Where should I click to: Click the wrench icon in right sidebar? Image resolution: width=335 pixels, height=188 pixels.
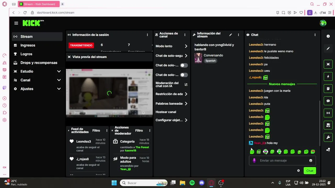point(328,137)
